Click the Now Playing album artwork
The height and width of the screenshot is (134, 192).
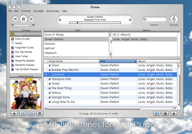26,94
